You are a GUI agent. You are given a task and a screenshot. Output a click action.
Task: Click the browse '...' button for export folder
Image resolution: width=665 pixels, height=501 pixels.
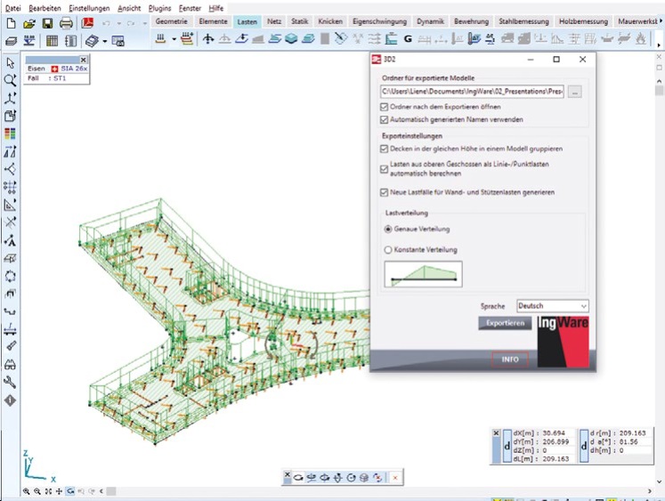(x=575, y=92)
